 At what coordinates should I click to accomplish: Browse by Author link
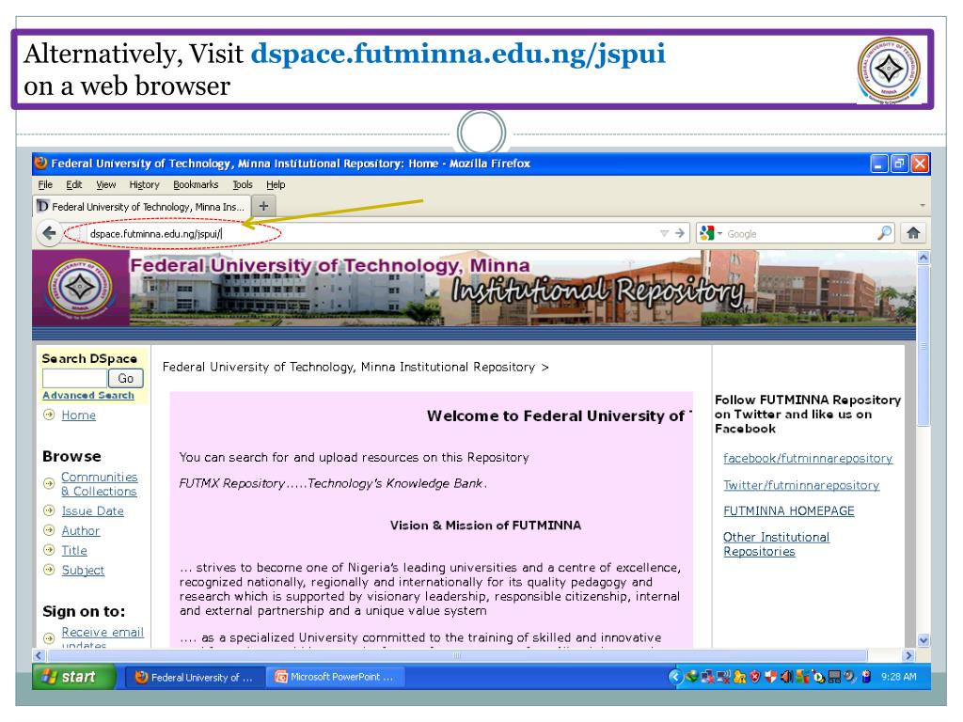(81, 531)
